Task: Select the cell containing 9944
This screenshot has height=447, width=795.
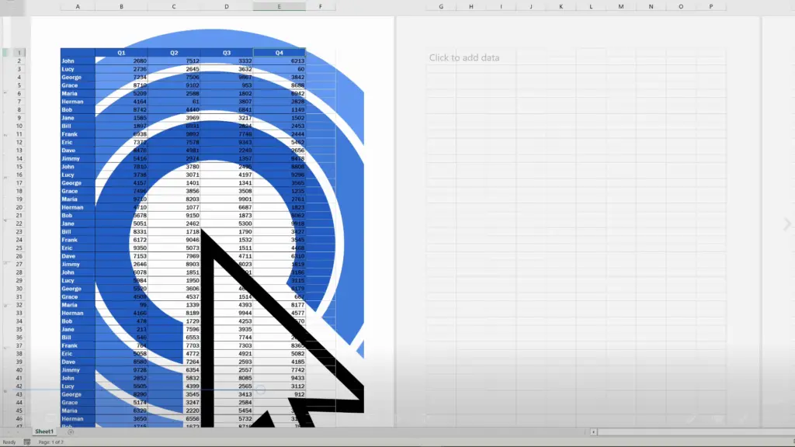Action: (x=227, y=314)
